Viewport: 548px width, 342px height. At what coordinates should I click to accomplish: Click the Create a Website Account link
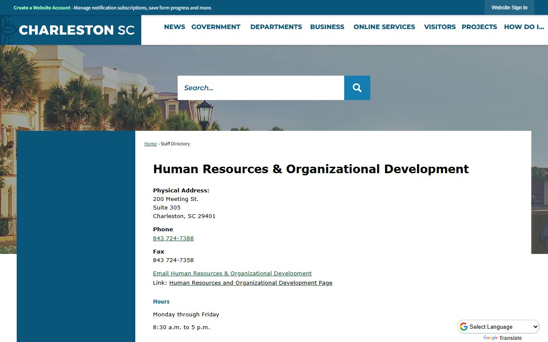coord(42,8)
